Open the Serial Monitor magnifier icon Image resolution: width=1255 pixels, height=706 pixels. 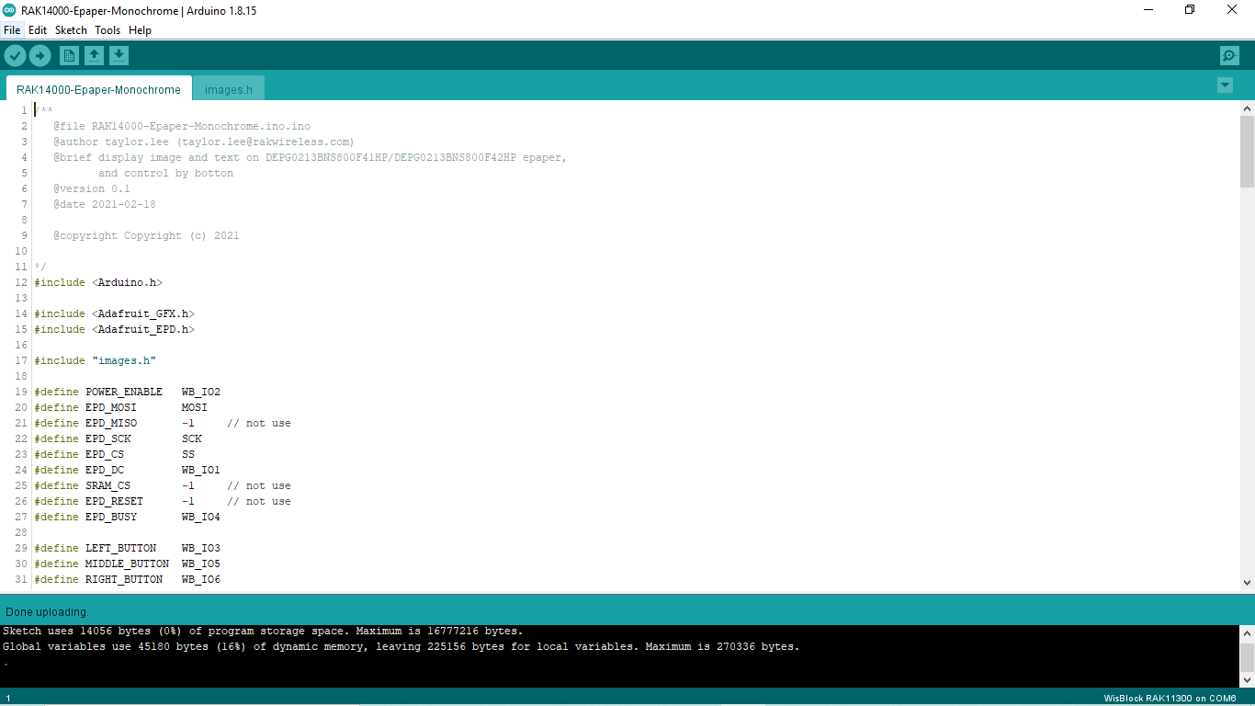pyautogui.click(x=1229, y=56)
